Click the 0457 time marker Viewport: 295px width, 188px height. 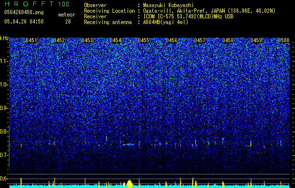click(200, 40)
